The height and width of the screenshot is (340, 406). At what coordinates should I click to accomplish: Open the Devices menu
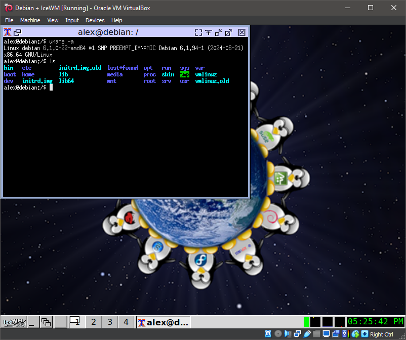(x=95, y=20)
